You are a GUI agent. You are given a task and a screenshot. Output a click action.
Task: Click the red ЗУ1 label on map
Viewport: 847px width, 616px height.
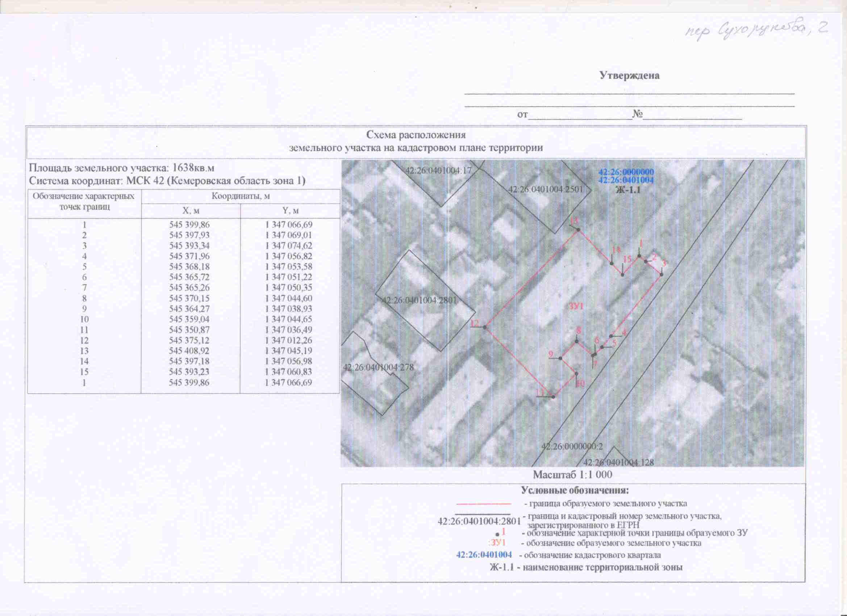pyautogui.click(x=576, y=306)
